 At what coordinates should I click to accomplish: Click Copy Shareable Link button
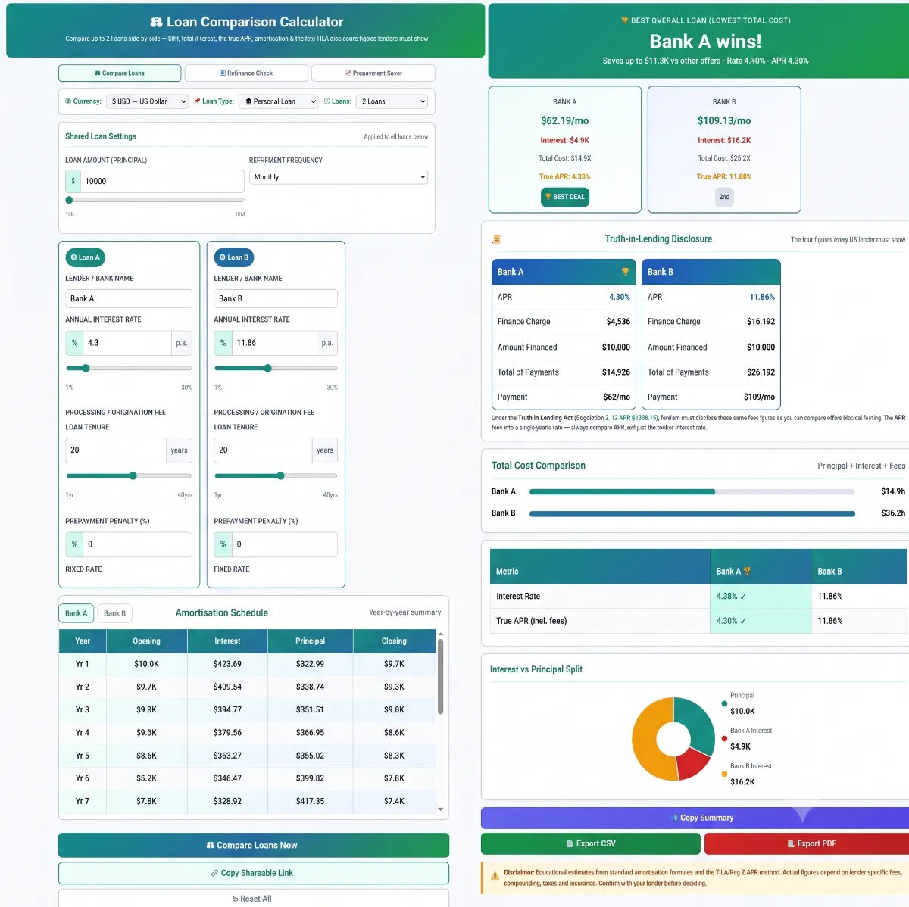coord(254,873)
